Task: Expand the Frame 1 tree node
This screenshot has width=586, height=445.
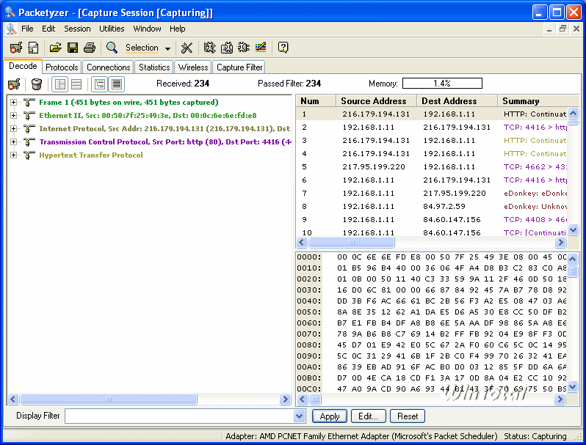Action: [x=14, y=103]
